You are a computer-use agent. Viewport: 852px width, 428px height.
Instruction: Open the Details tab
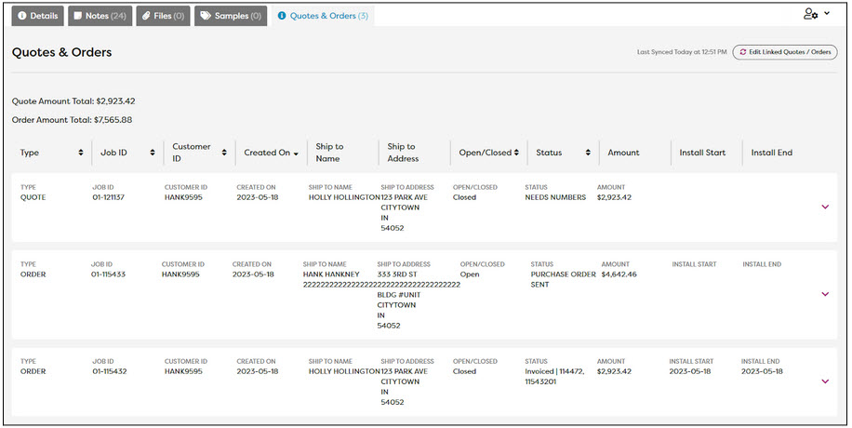click(37, 16)
